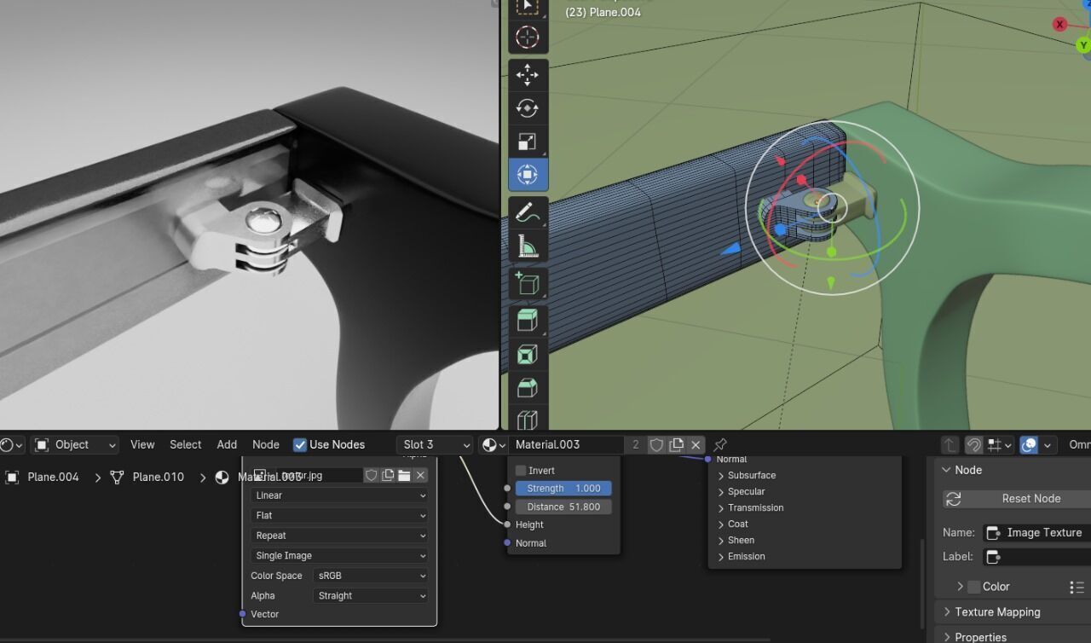Screen dimensions: 1091x643
Task: Unlink the image from the texture node
Action: (x=420, y=475)
